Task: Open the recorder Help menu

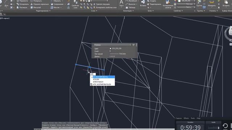Action: pyautogui.click(x=198, y=118)
